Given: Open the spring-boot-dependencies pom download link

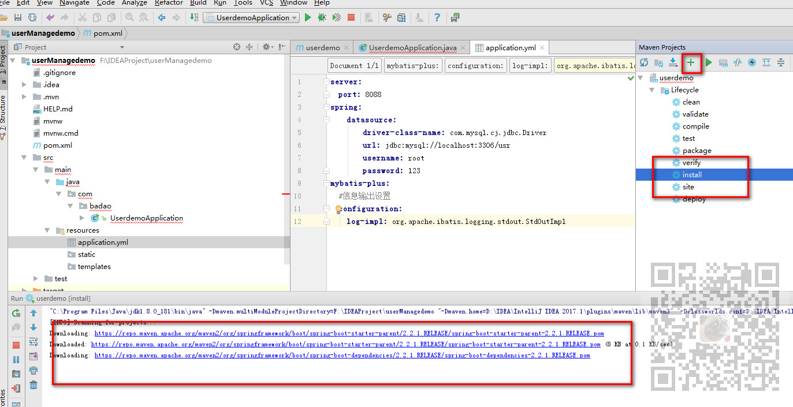Looking at the screenshot, I should tap(342, 356).
